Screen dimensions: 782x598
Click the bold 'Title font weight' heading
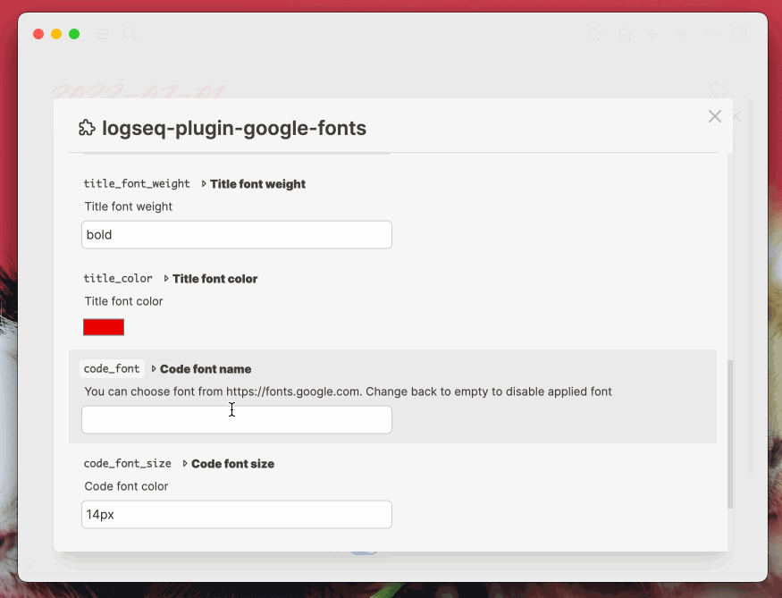point(258,184)
